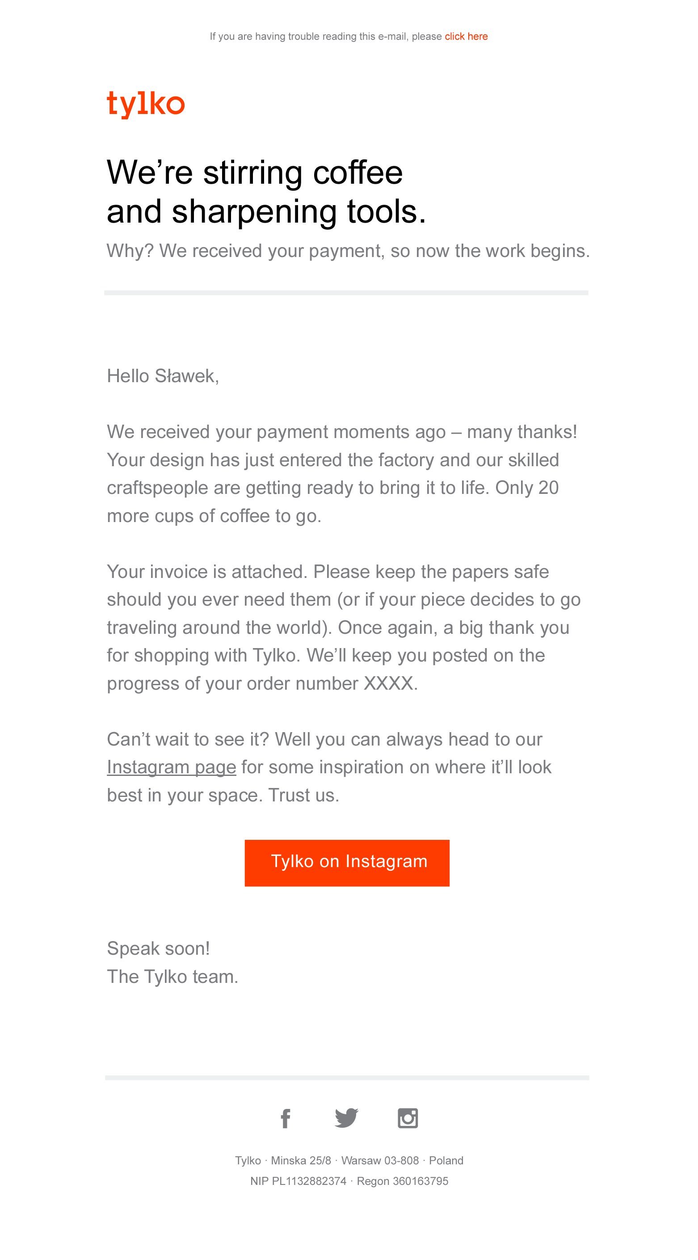Click the "Hello Sławek," greeting
698x1260 pixels.
(163, 376)
